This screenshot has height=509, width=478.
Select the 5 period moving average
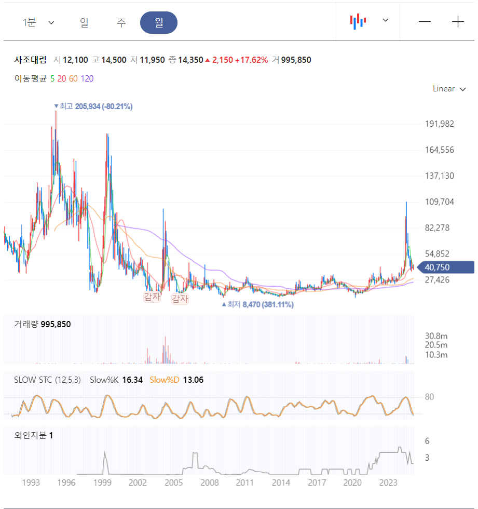pos(52,78)
